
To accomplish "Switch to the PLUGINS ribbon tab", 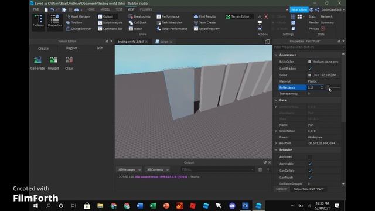I will (146, 9).
